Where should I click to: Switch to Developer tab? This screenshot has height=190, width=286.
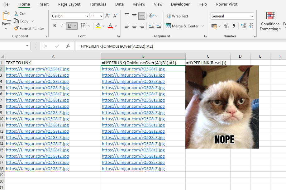[180, 4]
